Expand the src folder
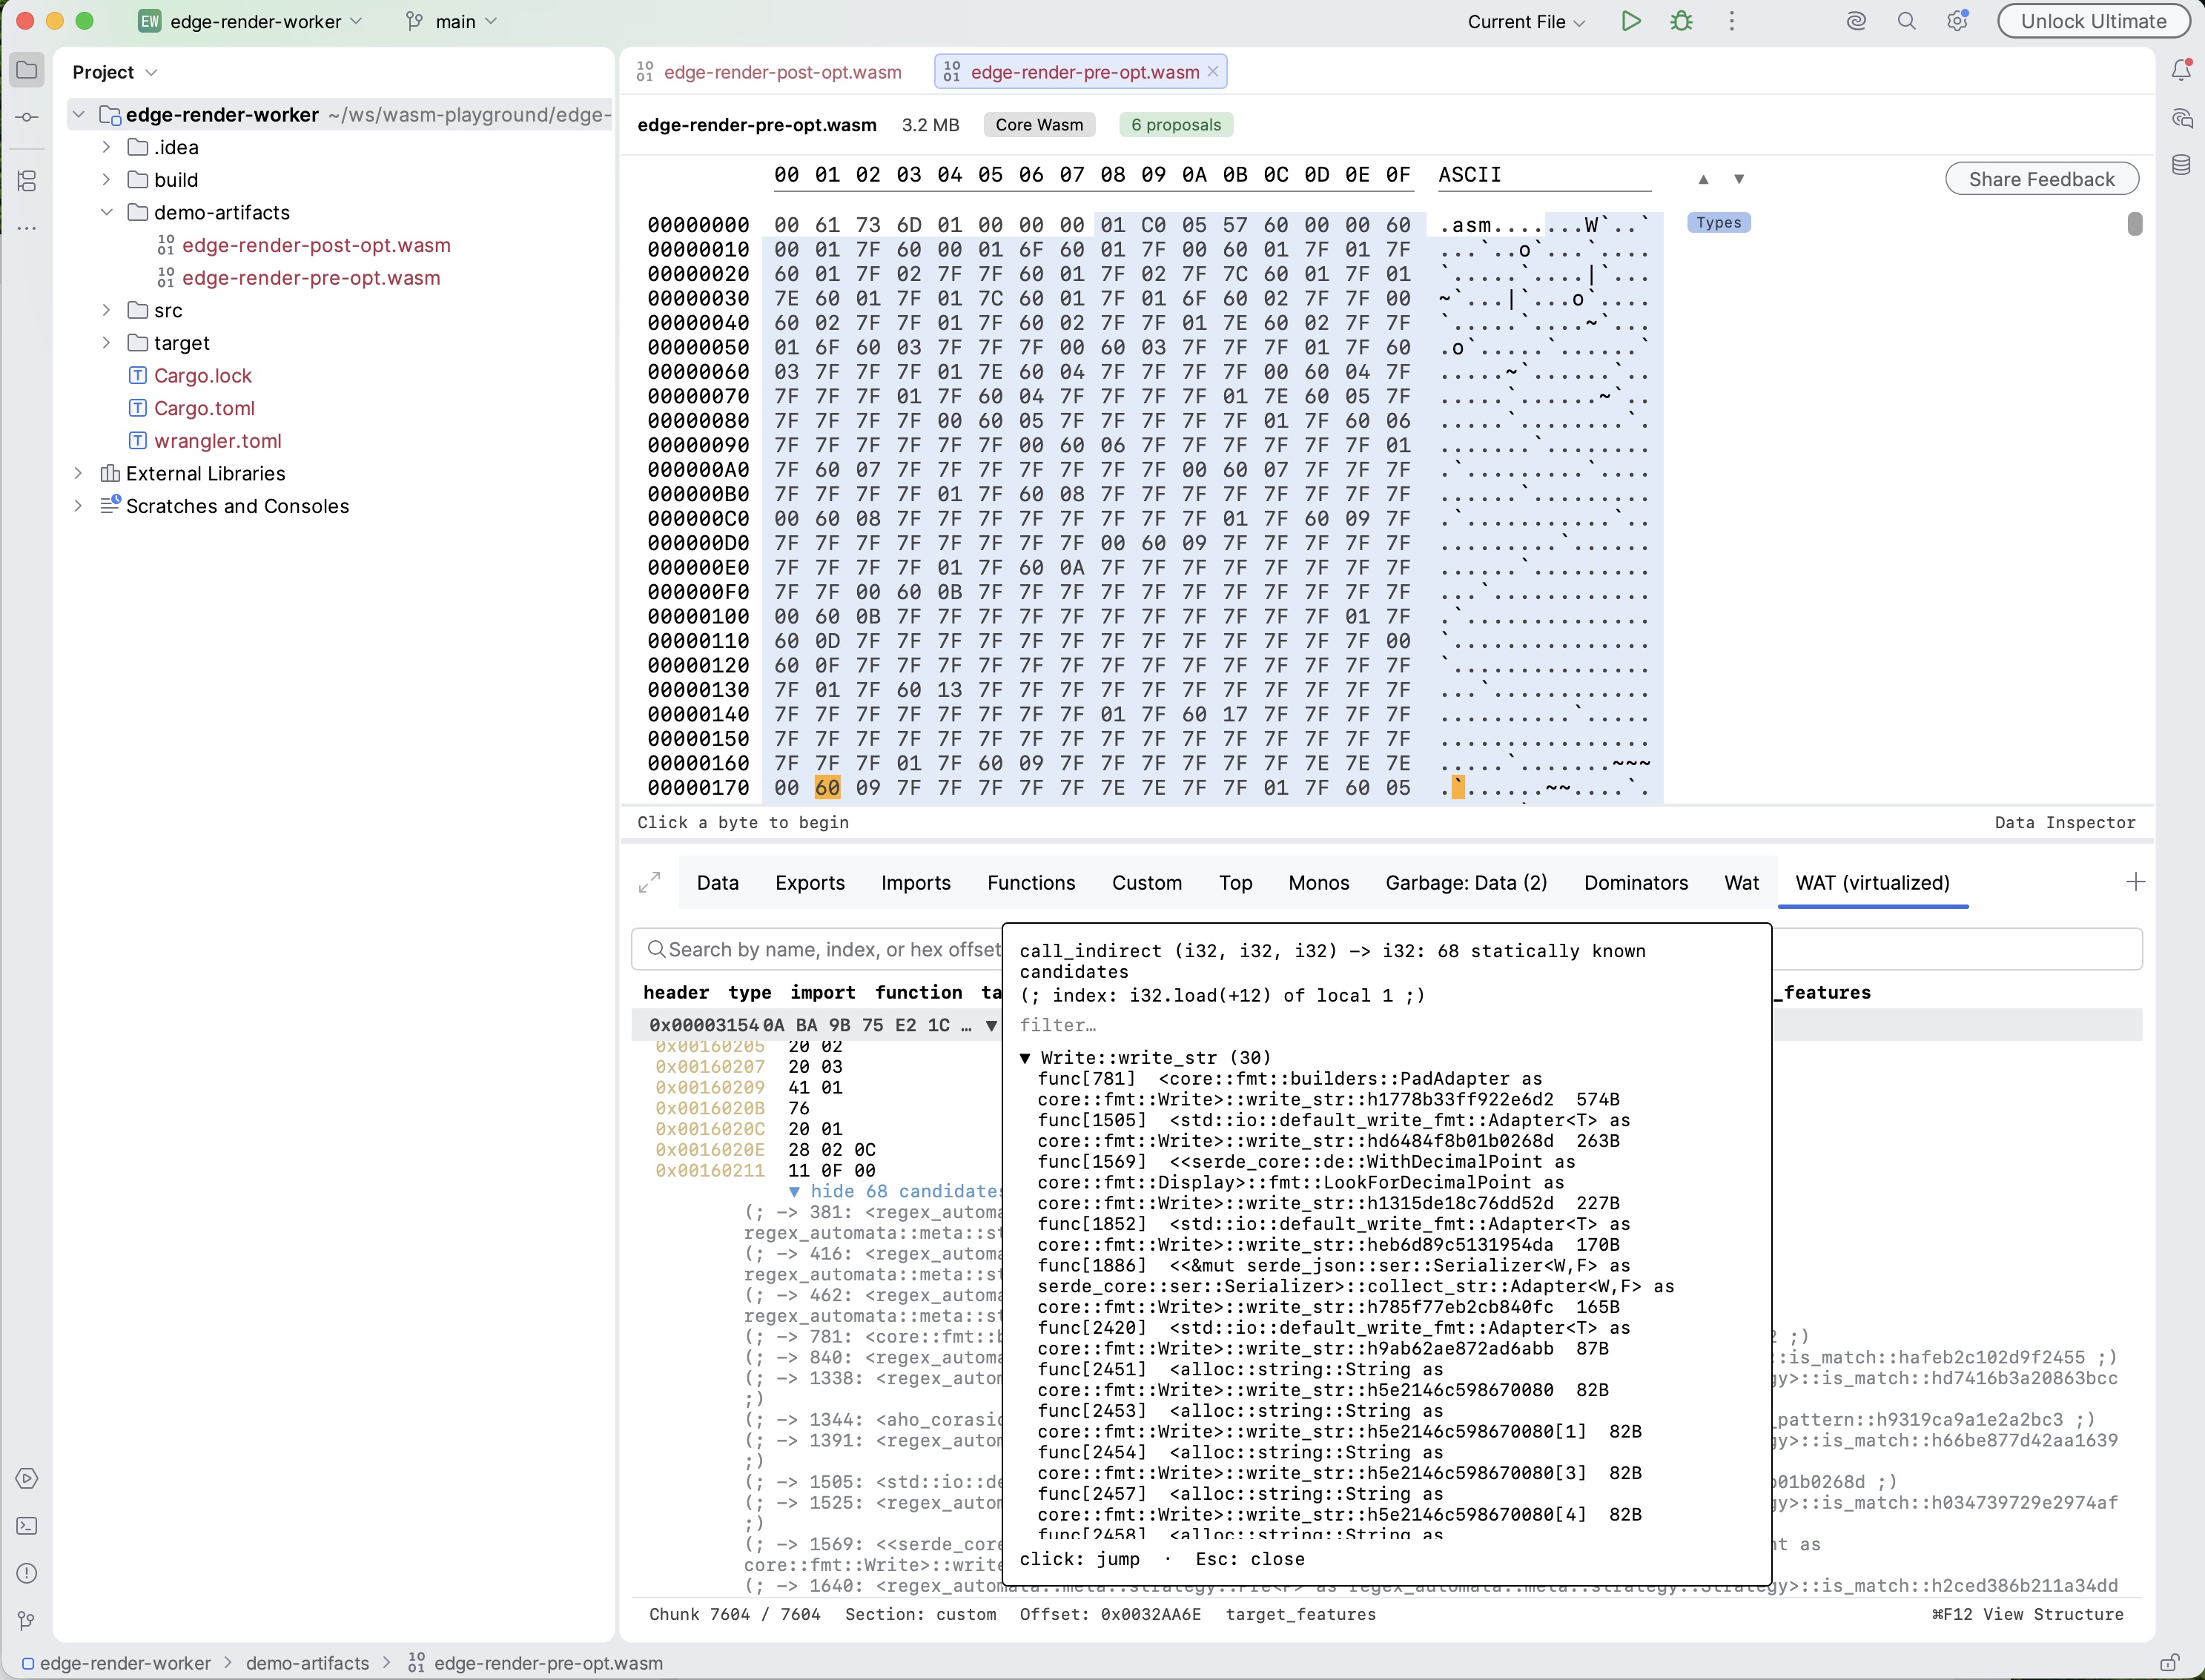 (106, 310)
